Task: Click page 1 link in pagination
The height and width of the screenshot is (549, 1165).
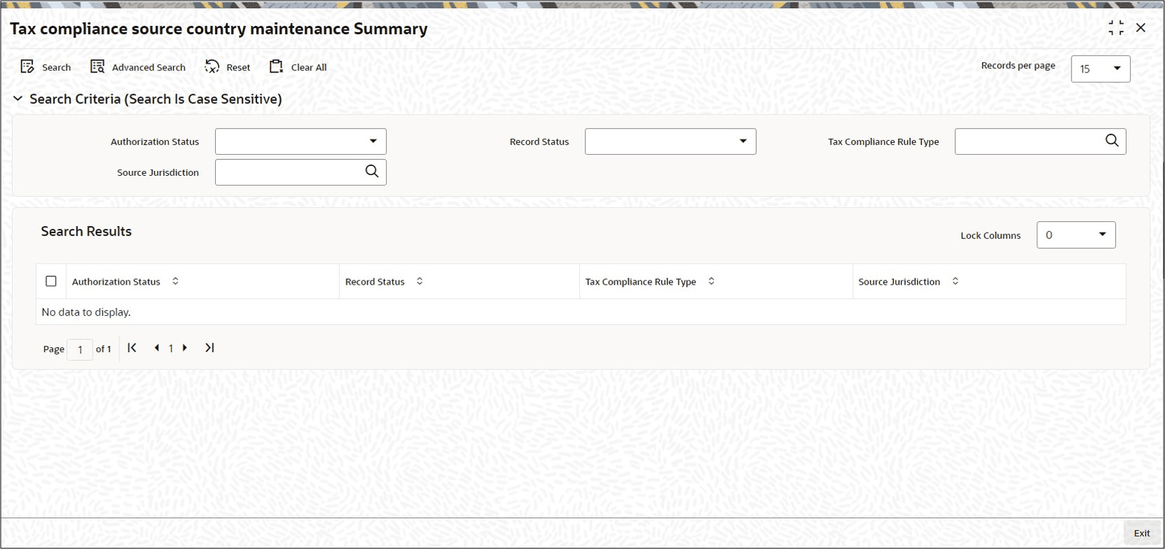Action: pyautogui.click(x=171, y=348)
